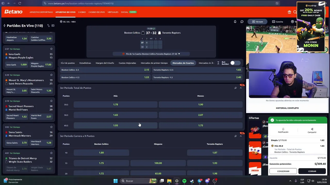The width and height of the screenshot is (330, 185).
Task: Pin the 3er Periodo Carrera a X Puntos market
Action: (x=235, y=136)
